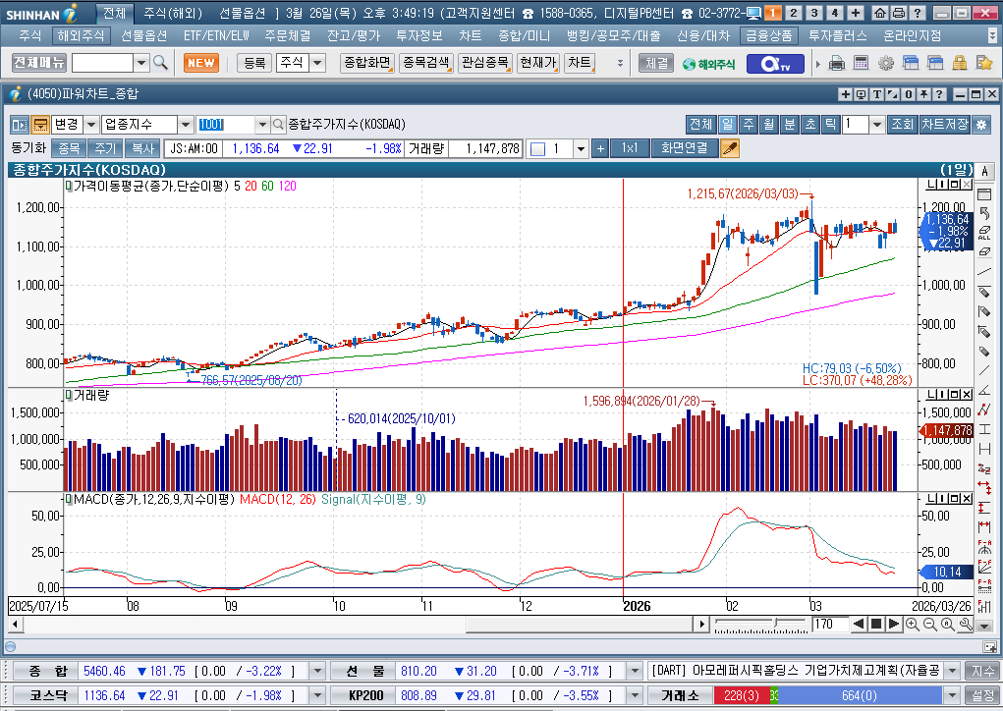Select the 주 weekly period toggle

click(749, 124)
